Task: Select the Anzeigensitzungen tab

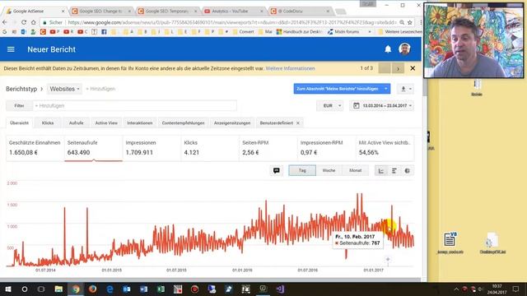Action: (x=232, y=123)
